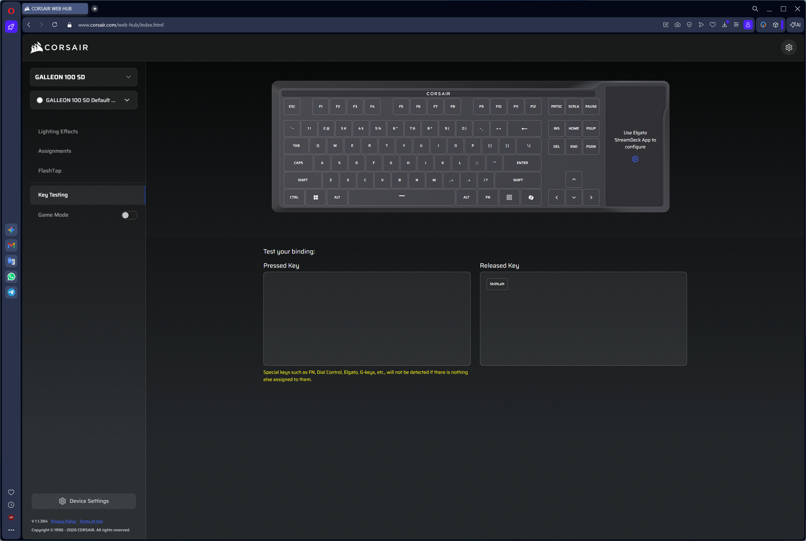806x541 pixels.
Task: Open WhatsApp from the Opera sidebar
Action: (x=11, y=276)
